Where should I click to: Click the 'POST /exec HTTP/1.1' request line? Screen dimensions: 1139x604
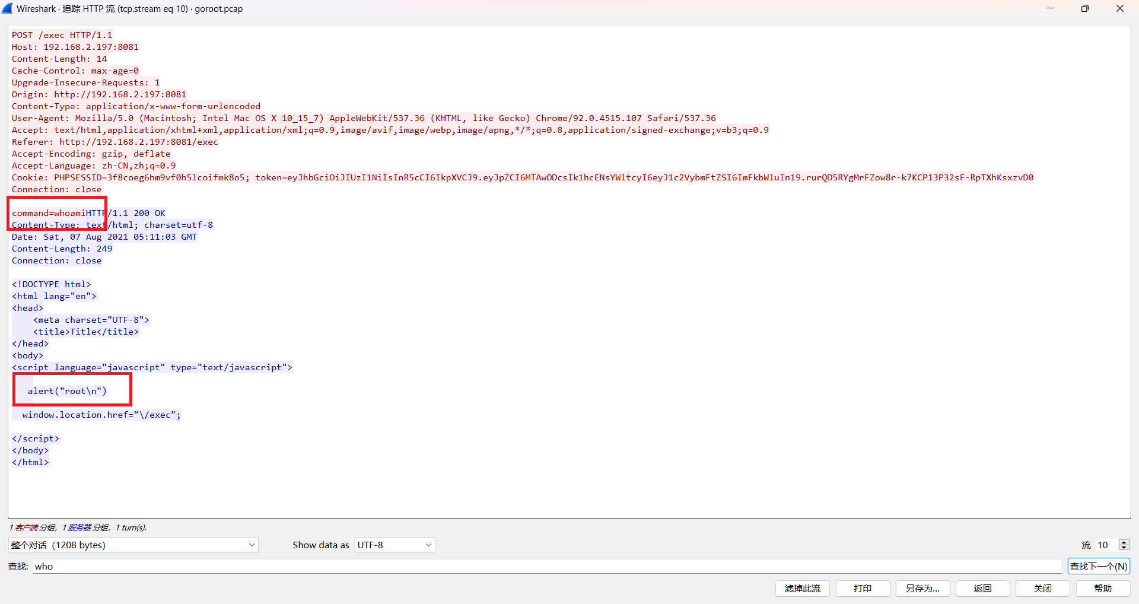point(62,35)
